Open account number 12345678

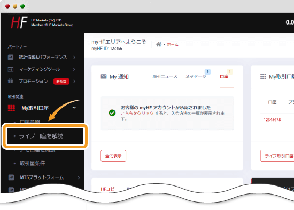point(272,120)
